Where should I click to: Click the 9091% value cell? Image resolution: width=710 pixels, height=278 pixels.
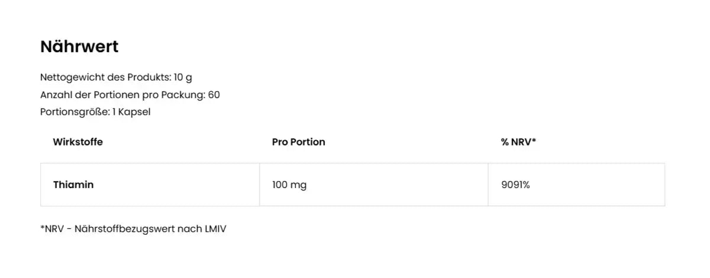(x=515, y=185)
